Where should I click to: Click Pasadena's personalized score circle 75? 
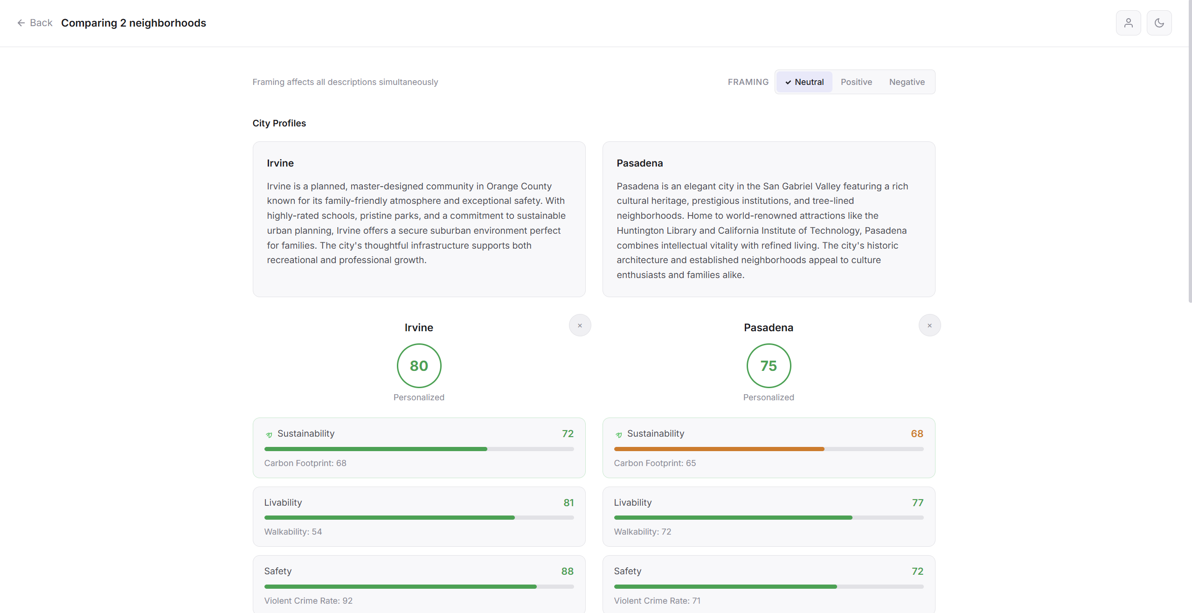pyautogui.click(x=769, y=366)
